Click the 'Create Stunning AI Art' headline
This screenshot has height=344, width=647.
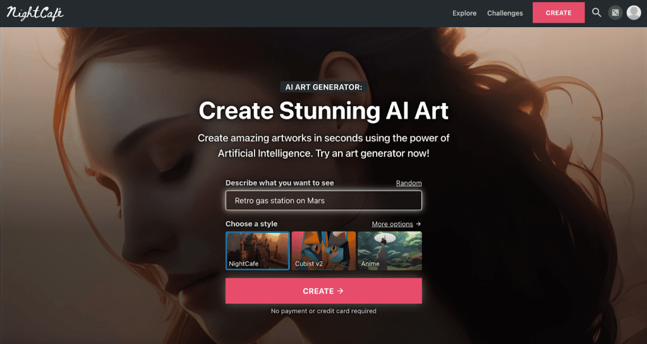tap(323, 111)
